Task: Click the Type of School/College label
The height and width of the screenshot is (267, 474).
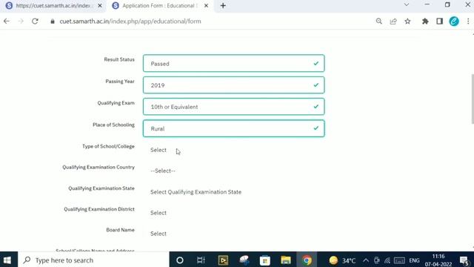Action: click(108, 147)
